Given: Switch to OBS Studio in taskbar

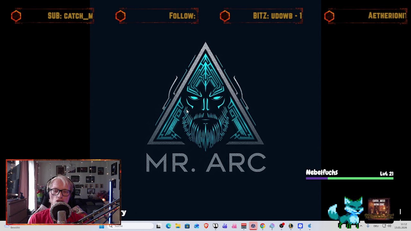Looking at the screenshot, I should (x=282, y=226).
